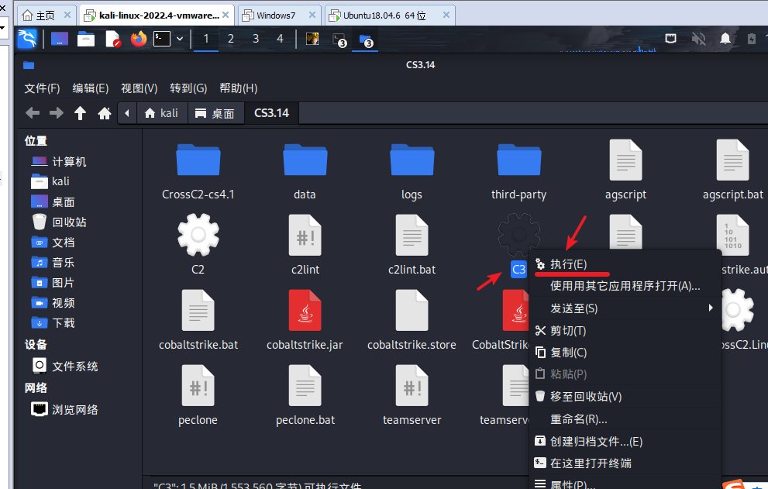Open the 编辑(E) menu
768x489 pixels.
[91, 88]
